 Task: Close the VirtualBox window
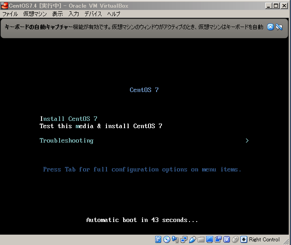click(x=284, y=6)
